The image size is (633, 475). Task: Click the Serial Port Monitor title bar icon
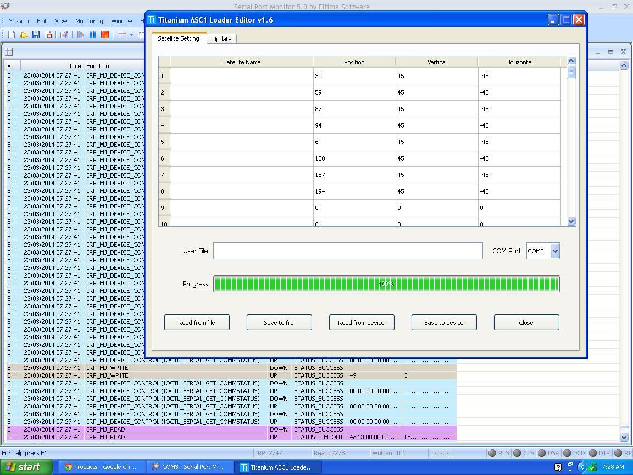point(5,6)
